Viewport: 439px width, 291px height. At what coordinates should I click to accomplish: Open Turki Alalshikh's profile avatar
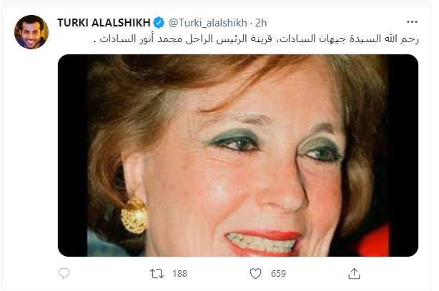click(31, 32)
